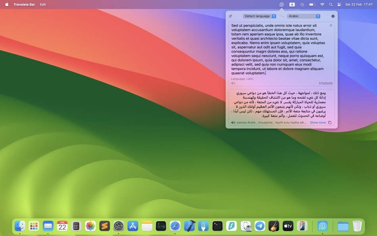The image size is (377, 236).
Task: Open the Edit menu
Action: point(43,4)
